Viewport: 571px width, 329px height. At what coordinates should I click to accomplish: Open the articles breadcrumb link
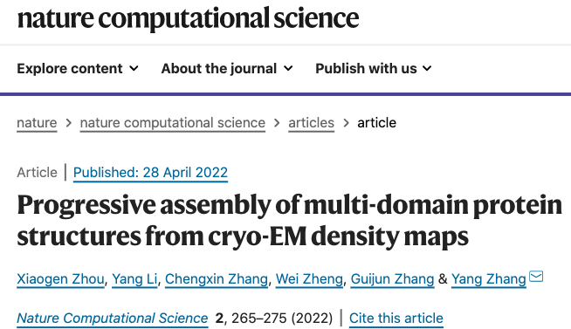312,123
